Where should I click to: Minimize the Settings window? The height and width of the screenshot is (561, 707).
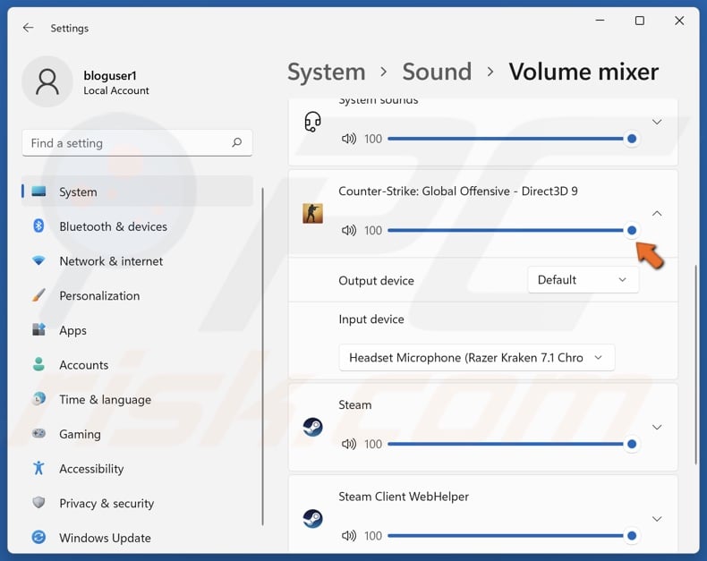click(600, 21)
